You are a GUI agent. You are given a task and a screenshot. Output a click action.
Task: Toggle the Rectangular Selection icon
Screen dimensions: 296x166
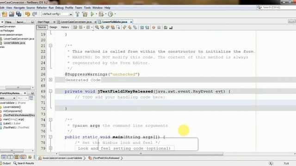(118, 28)
